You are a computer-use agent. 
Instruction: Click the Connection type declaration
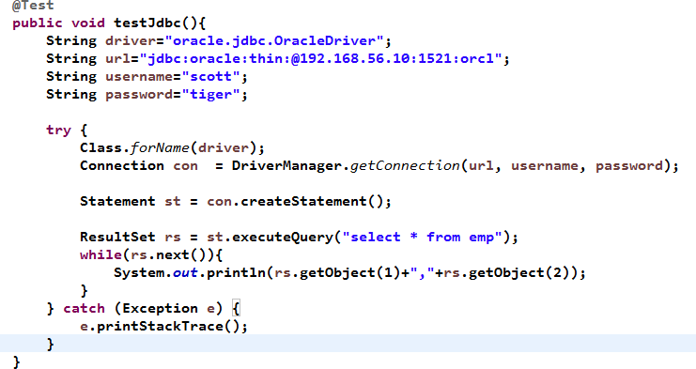122,166
